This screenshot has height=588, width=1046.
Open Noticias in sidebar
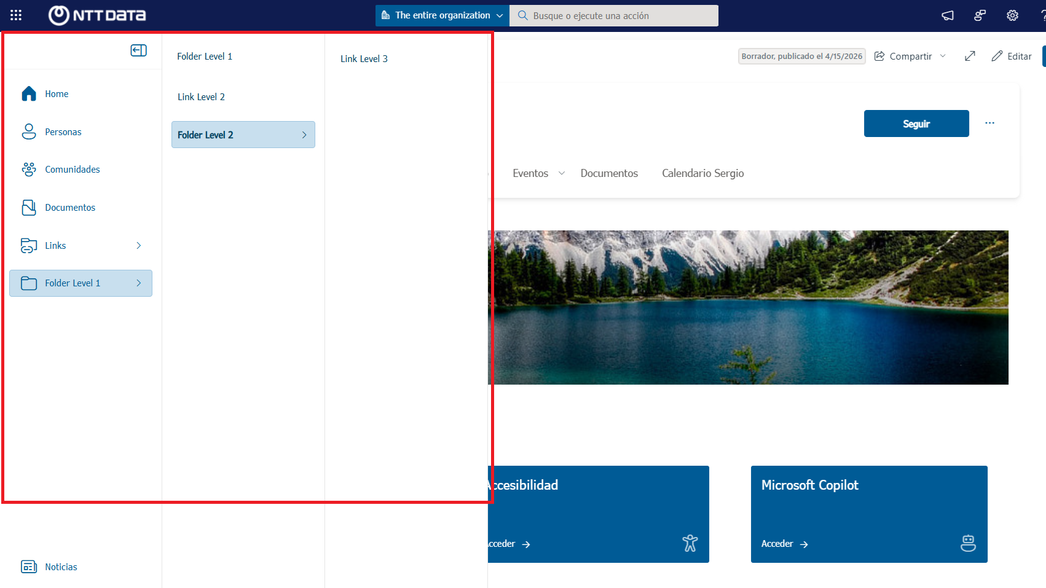(81, 567)
